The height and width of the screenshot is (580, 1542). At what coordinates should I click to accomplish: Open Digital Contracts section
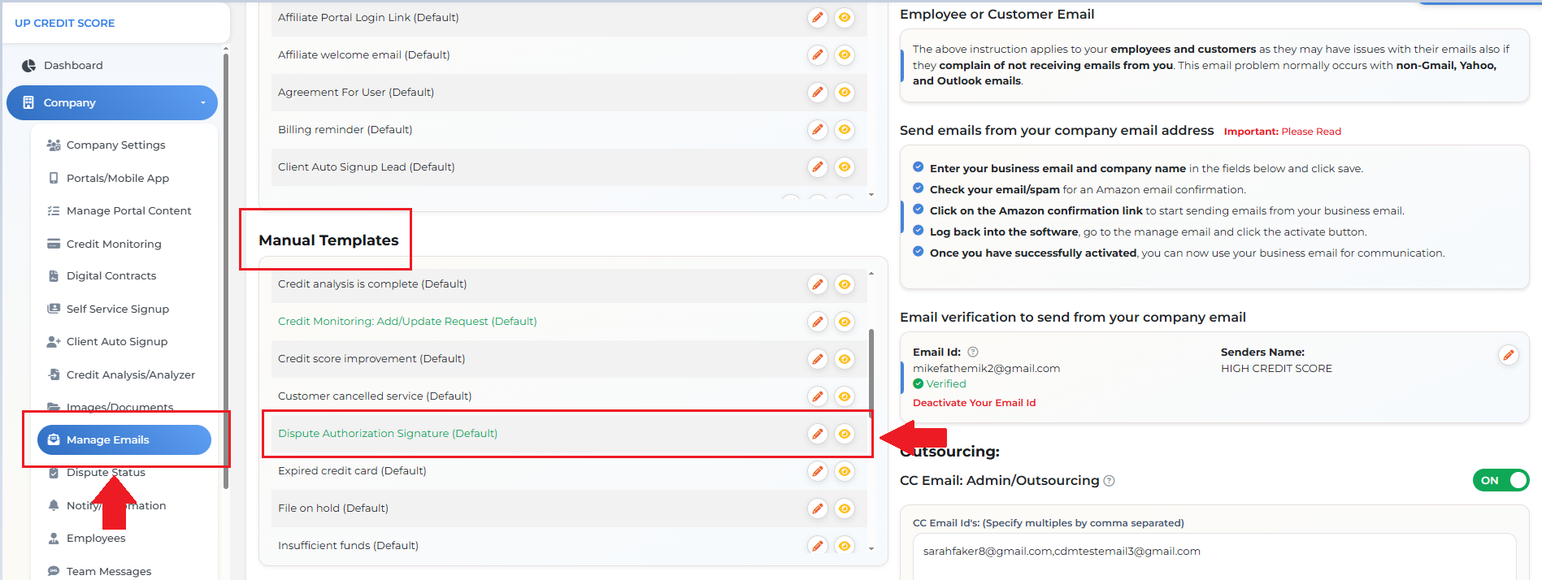[111, 275]
